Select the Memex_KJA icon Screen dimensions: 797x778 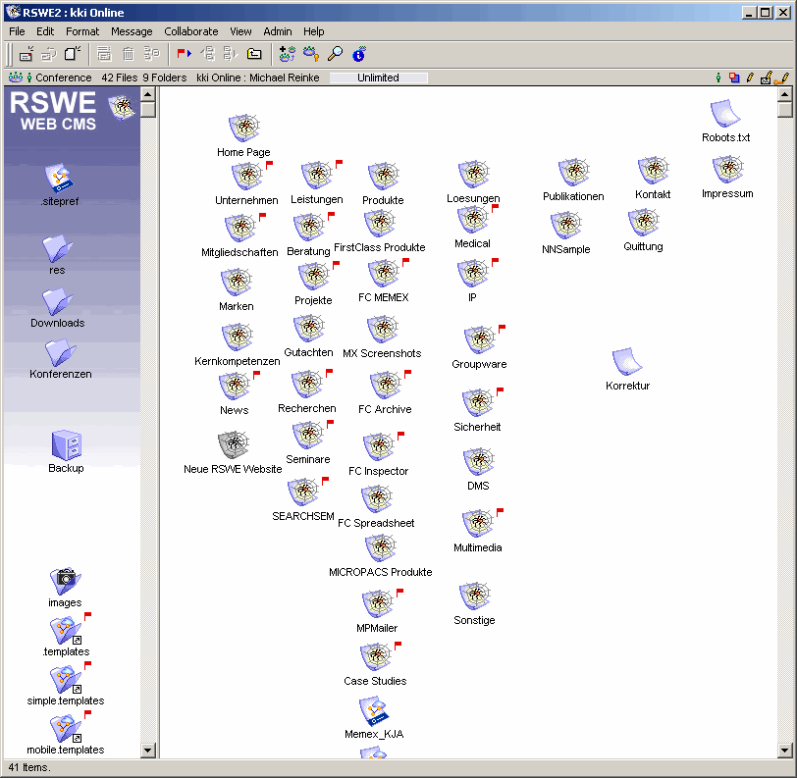pos(374,711)
